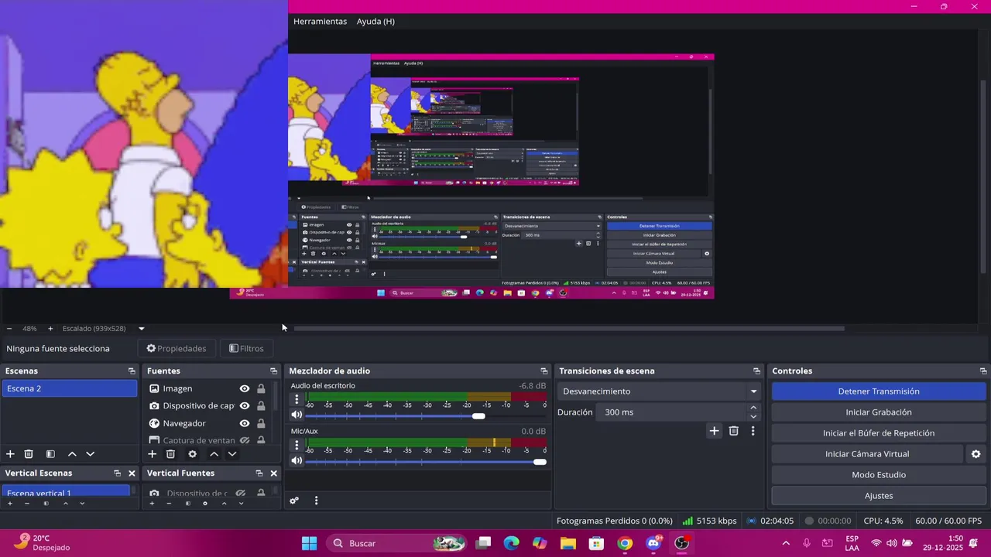
Task: Open the Herramientas menu
Action: 320,21
